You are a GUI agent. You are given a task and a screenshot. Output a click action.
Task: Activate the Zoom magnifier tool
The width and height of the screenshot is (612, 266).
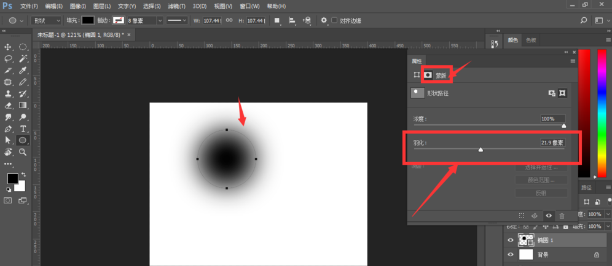[23, 152]
